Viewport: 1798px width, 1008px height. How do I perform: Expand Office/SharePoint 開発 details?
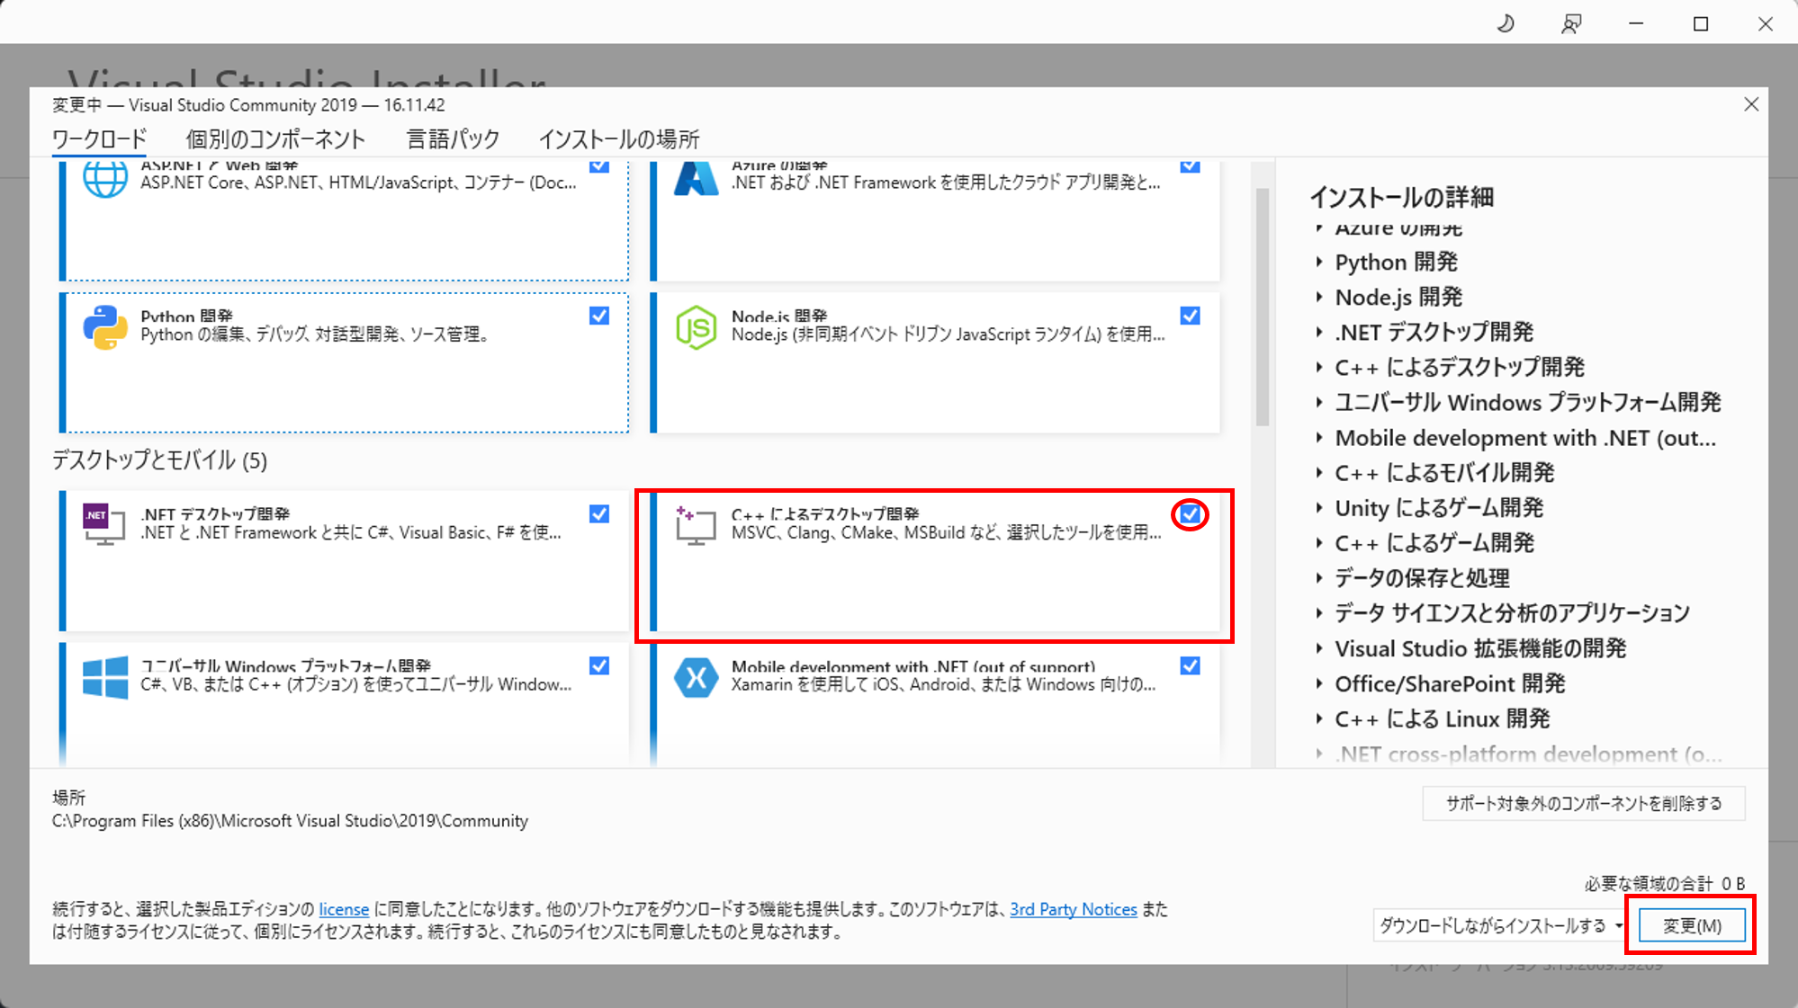[1319, 684]
